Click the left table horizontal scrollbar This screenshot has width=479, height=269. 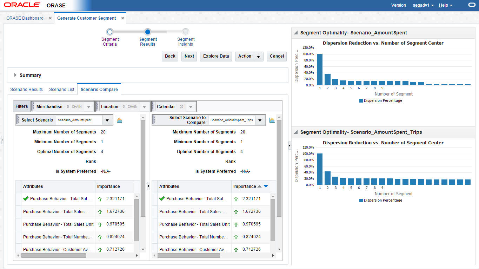point(54,256)
